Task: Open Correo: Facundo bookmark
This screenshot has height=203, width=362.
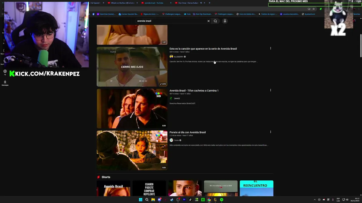Action: [128, 14]
